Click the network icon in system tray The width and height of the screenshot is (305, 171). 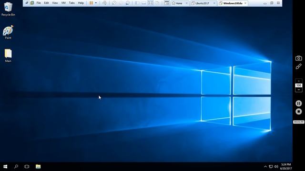coord(271,167)
